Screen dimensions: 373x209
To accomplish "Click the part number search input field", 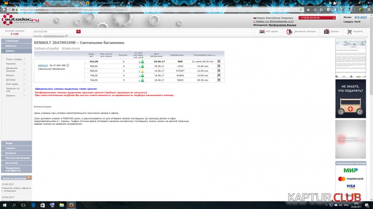I will click(54, 32).
